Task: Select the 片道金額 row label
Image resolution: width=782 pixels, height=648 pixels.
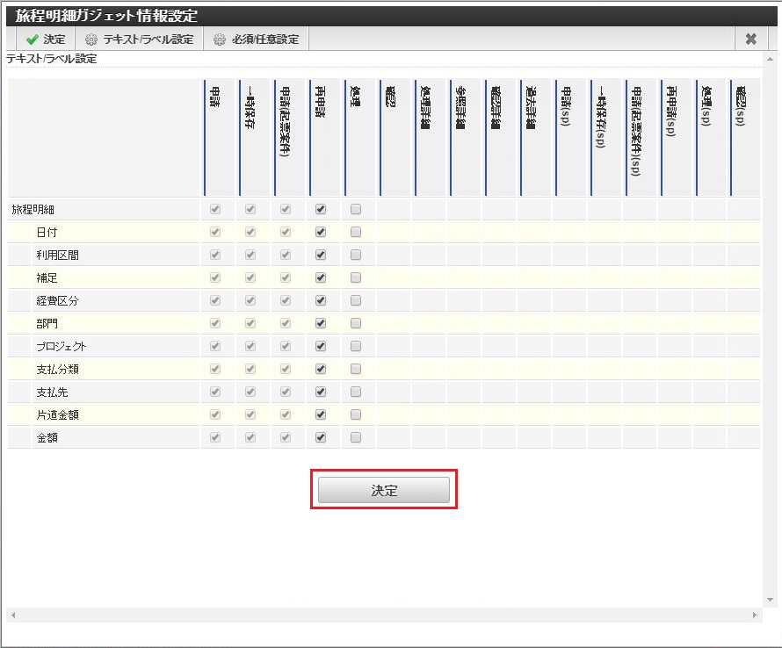Action: [57, 415]
